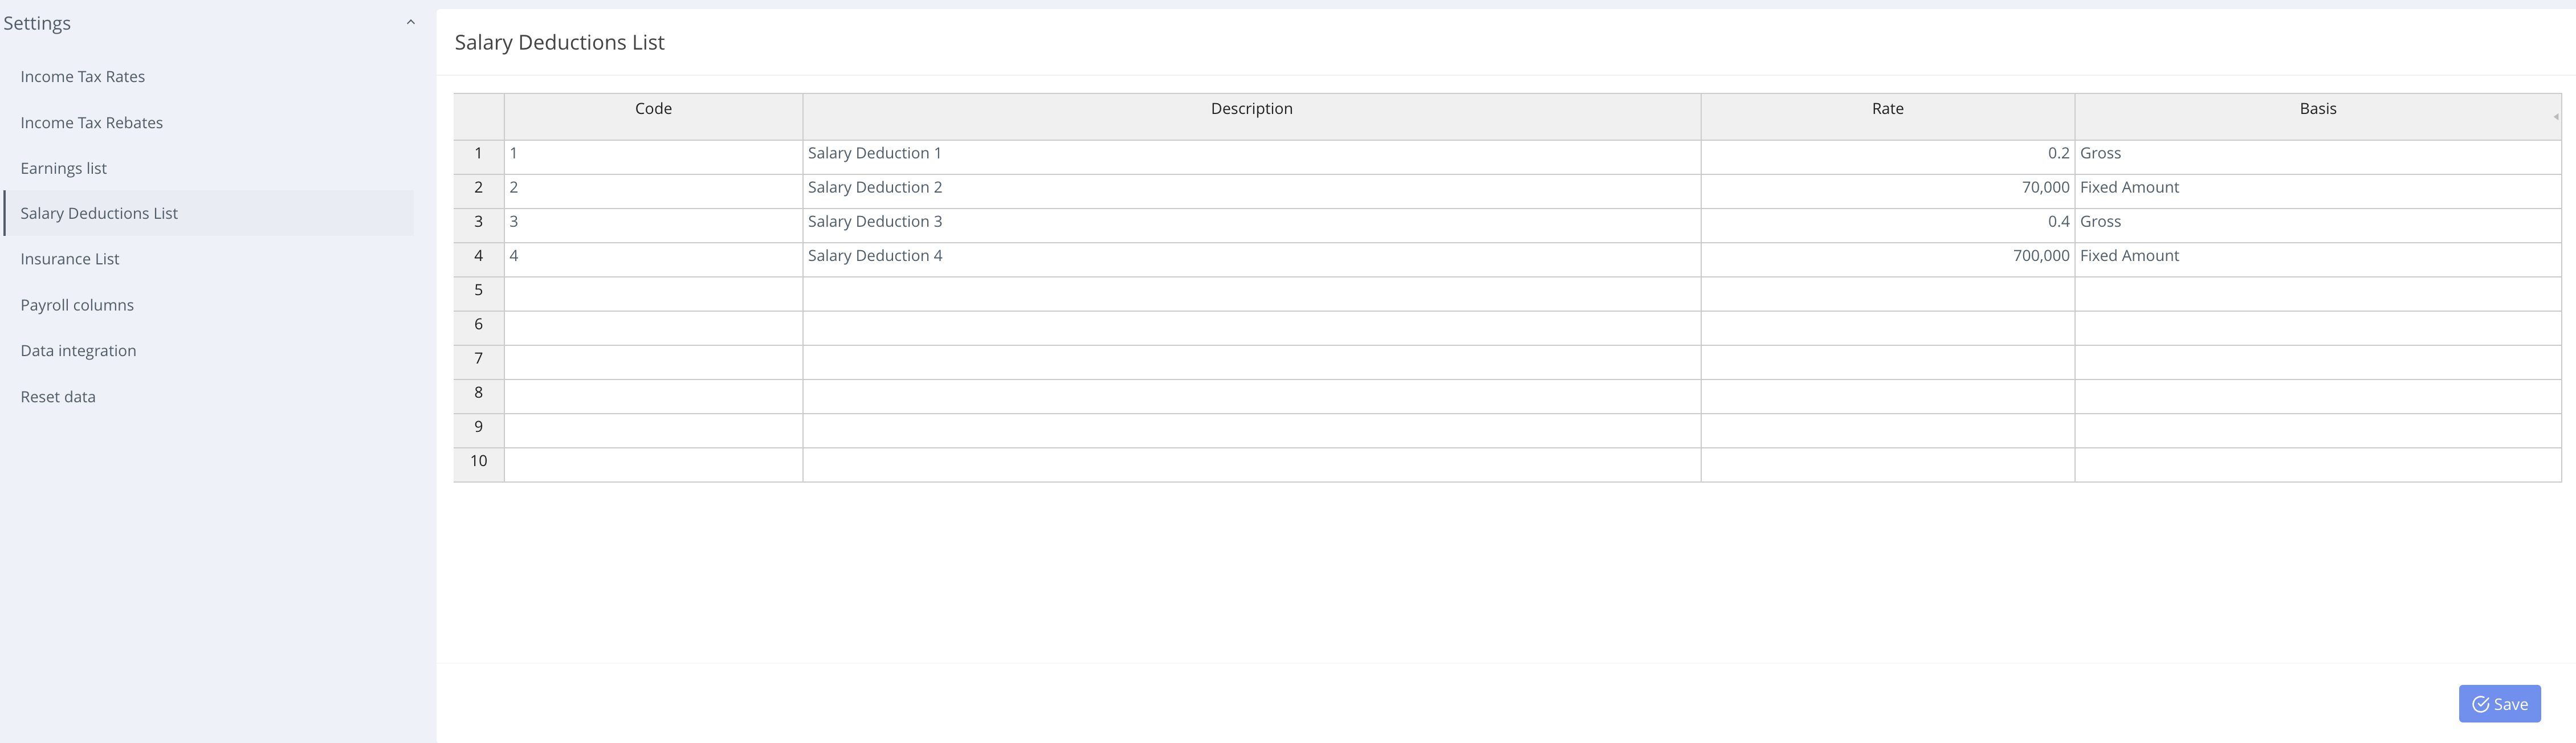The width and height of the screenshot is (2576, 743).
Task: Open Insurance List settings
Action: point(69,259)
